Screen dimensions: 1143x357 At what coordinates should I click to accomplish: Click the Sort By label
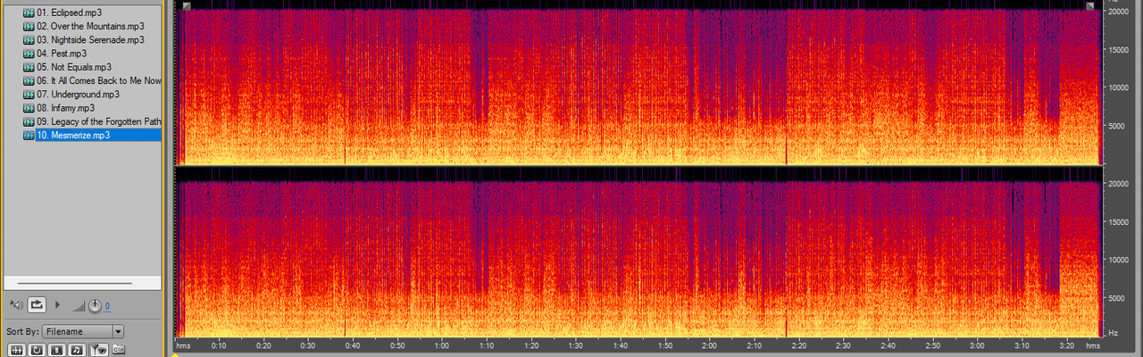(x=22, y=331)
